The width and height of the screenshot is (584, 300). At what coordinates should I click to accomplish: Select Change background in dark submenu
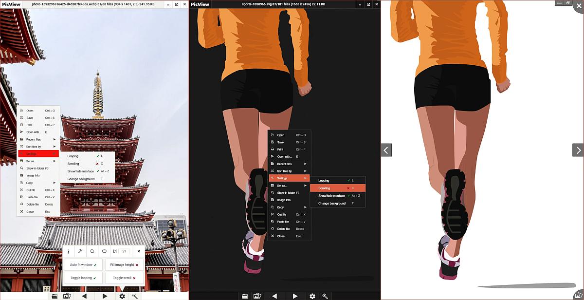(338, 203)
